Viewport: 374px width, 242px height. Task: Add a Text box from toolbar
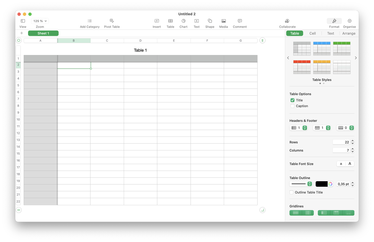pyautogui.click(x=197, y=21)
